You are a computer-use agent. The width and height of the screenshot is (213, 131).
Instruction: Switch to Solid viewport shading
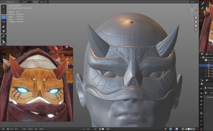tap(189, 129)
